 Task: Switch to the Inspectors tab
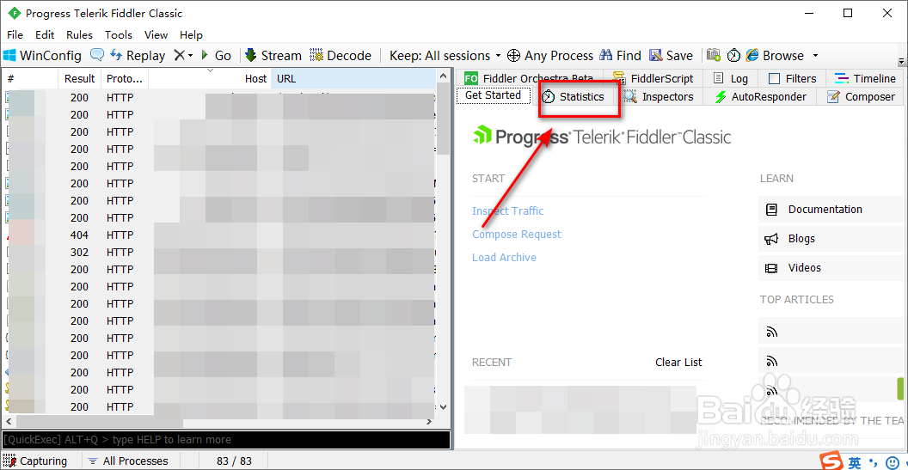click(658, 96)
